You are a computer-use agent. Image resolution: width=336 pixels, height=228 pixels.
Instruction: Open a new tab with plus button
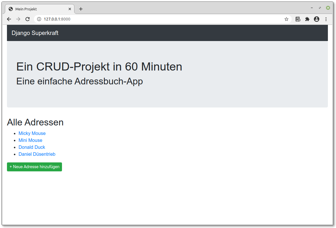81,9
